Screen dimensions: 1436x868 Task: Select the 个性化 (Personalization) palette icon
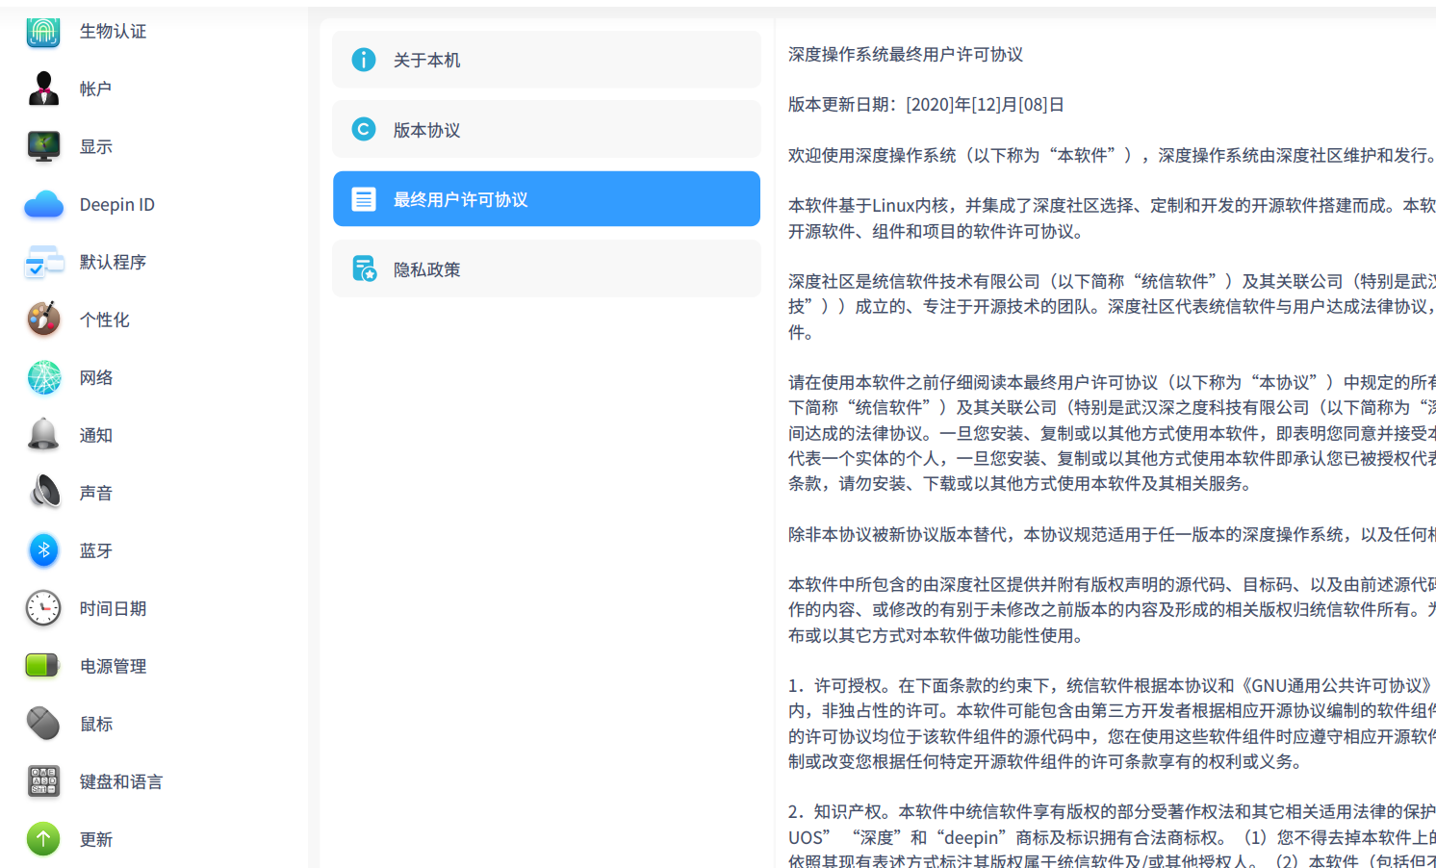43,319
